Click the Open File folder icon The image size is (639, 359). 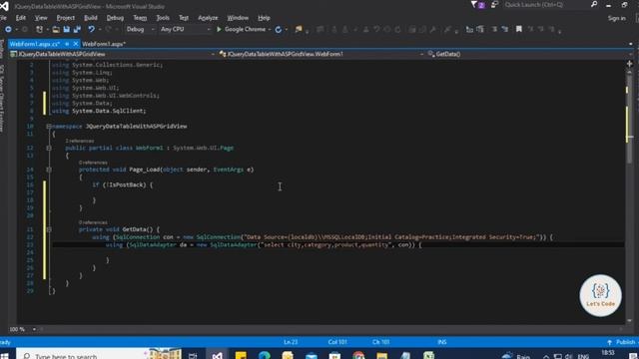pyautogui.click(x=56, y=29)
